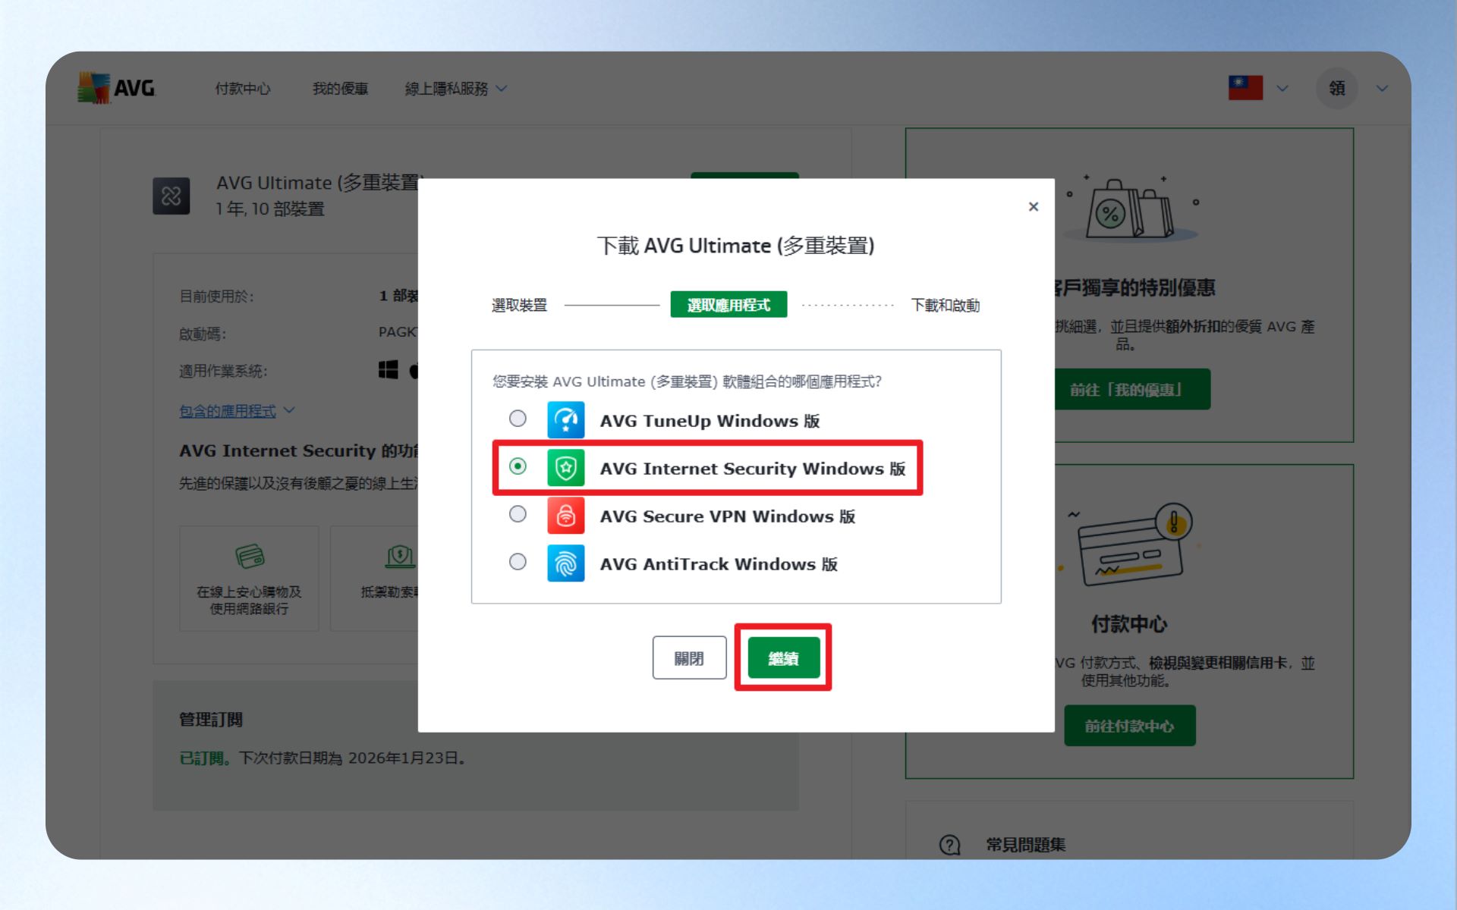Click the user account avatar
This screenshot has width=1457, height=910.
click(x=1336, y=88)
